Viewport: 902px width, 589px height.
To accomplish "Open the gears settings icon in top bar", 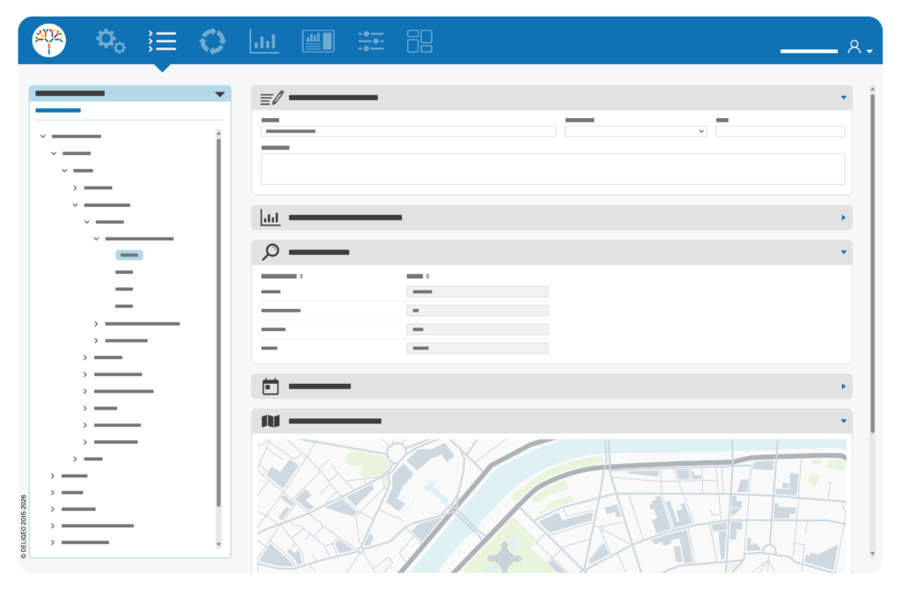I will pyautogui.click(x=110, y=41).
